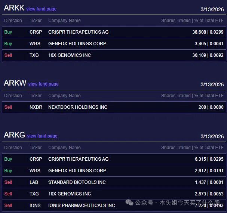Click the 7,220 | 0.0493 value
The height and width of the screenshot is (213, 227).
209,205
